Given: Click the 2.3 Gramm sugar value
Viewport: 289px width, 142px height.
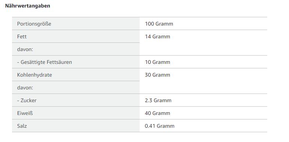Looking at the screenshot, I should pyautogui.click(x=158, y=101).
